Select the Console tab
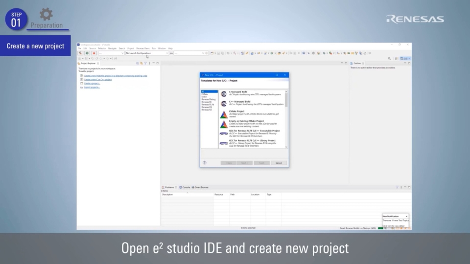This screenshot has width=470, height=264. coord(185,187)
